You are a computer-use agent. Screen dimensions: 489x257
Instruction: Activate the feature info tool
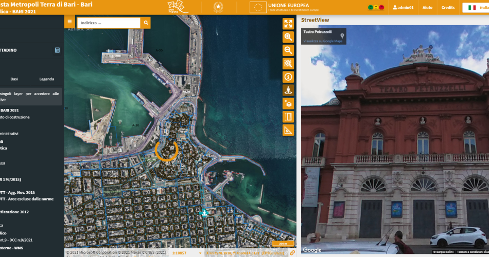click(x=288, y=77)
